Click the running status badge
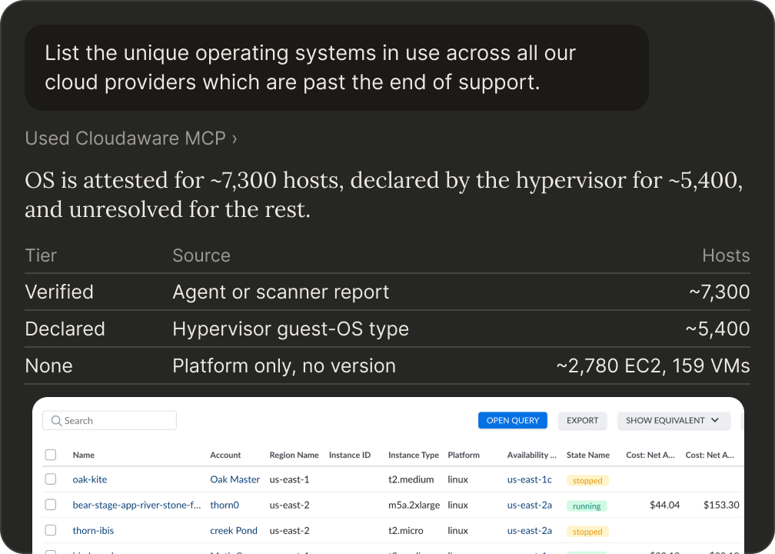This screenshot has height=554, width=775. click(587, 506)
